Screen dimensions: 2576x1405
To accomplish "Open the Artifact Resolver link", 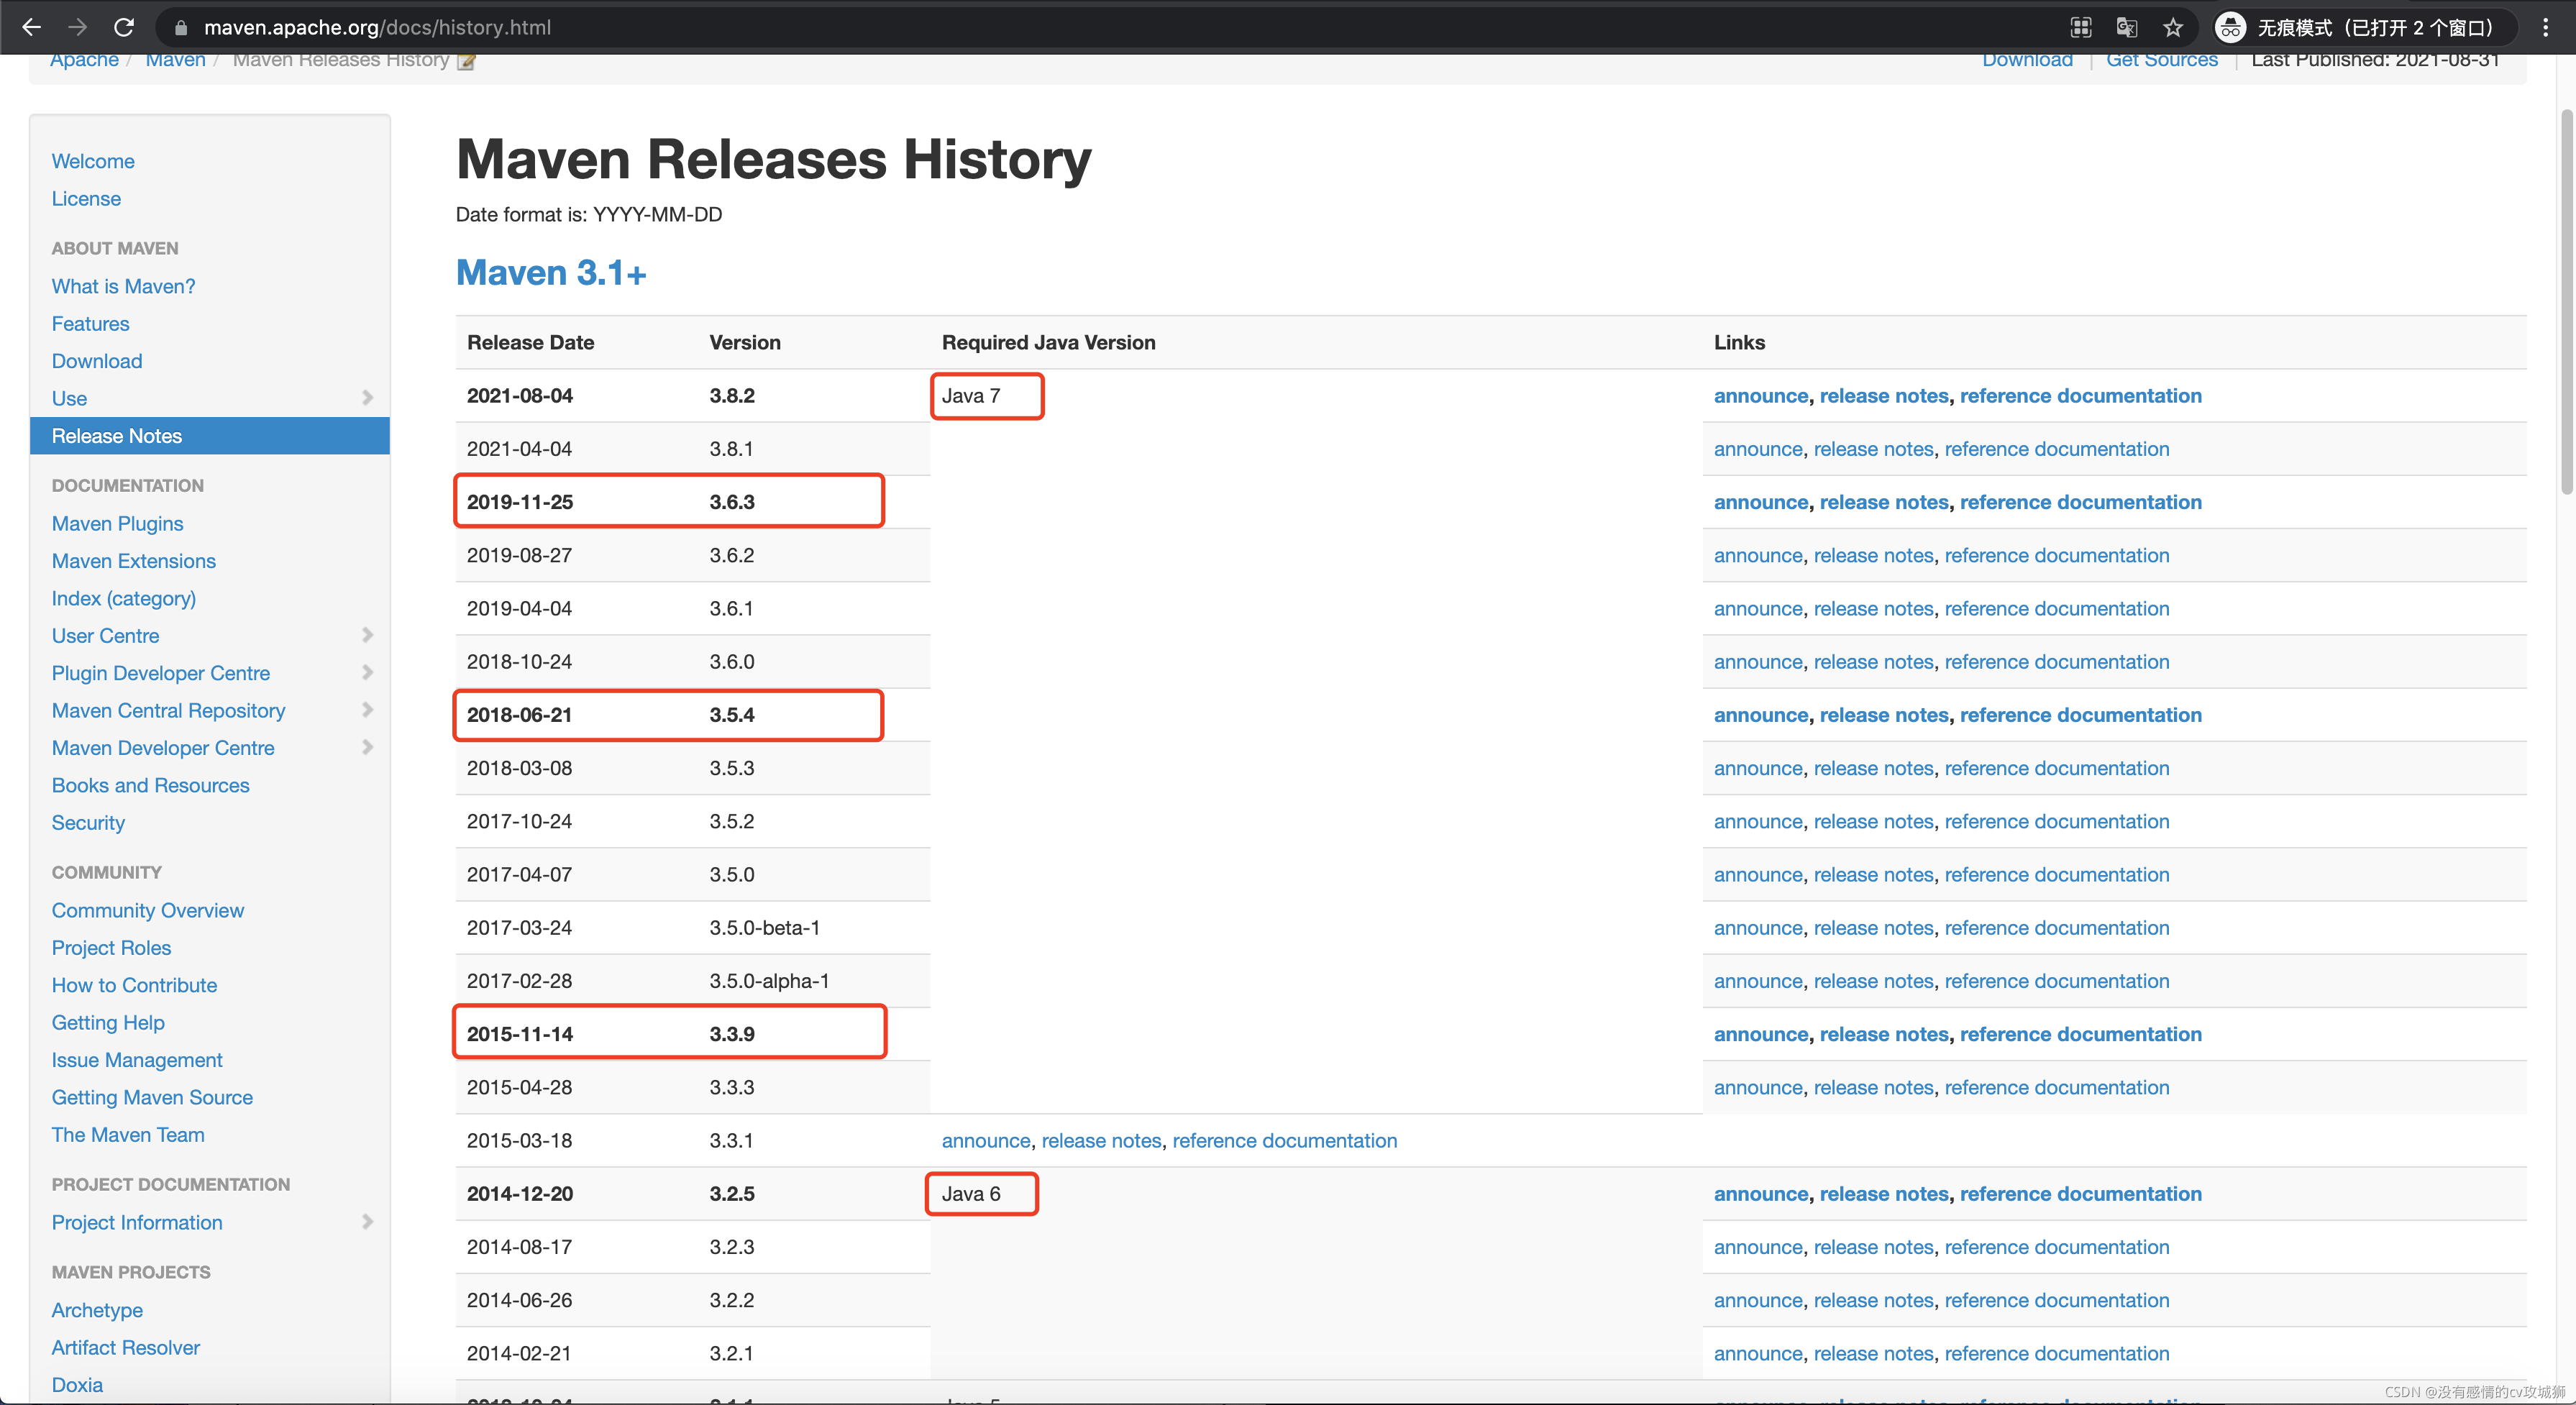I will coord(126,1347).
